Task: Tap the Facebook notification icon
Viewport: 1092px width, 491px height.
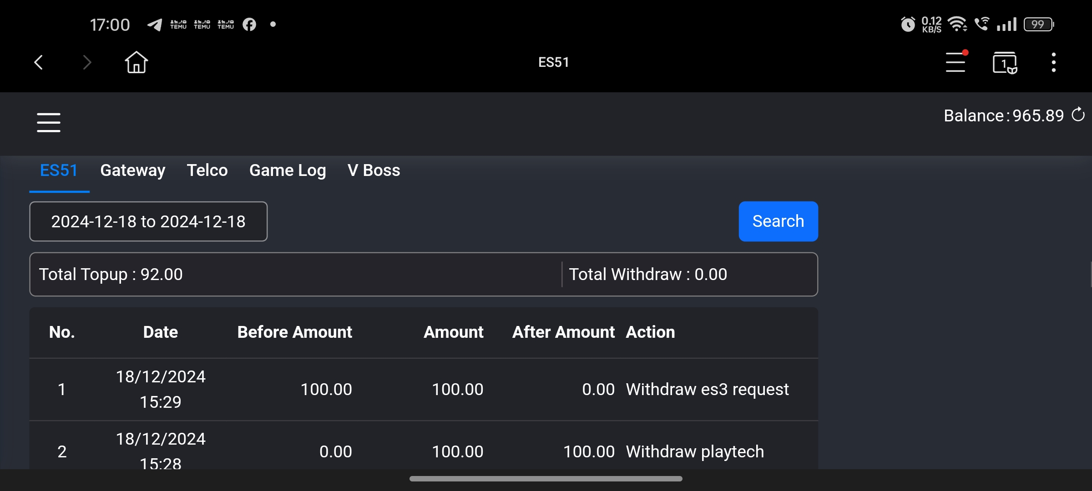Action: click(249, 25)
